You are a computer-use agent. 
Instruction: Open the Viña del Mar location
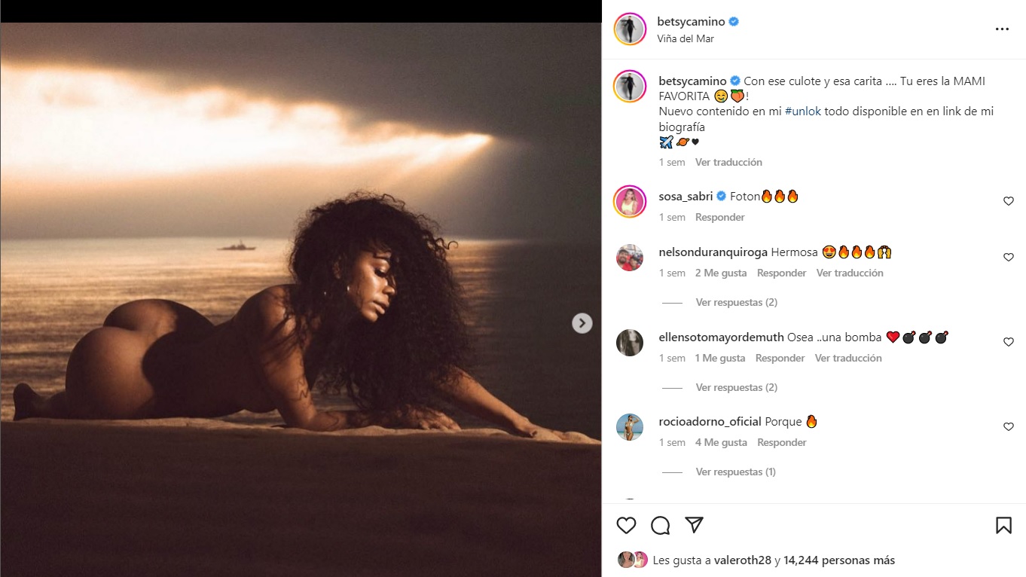coord(686,38)
